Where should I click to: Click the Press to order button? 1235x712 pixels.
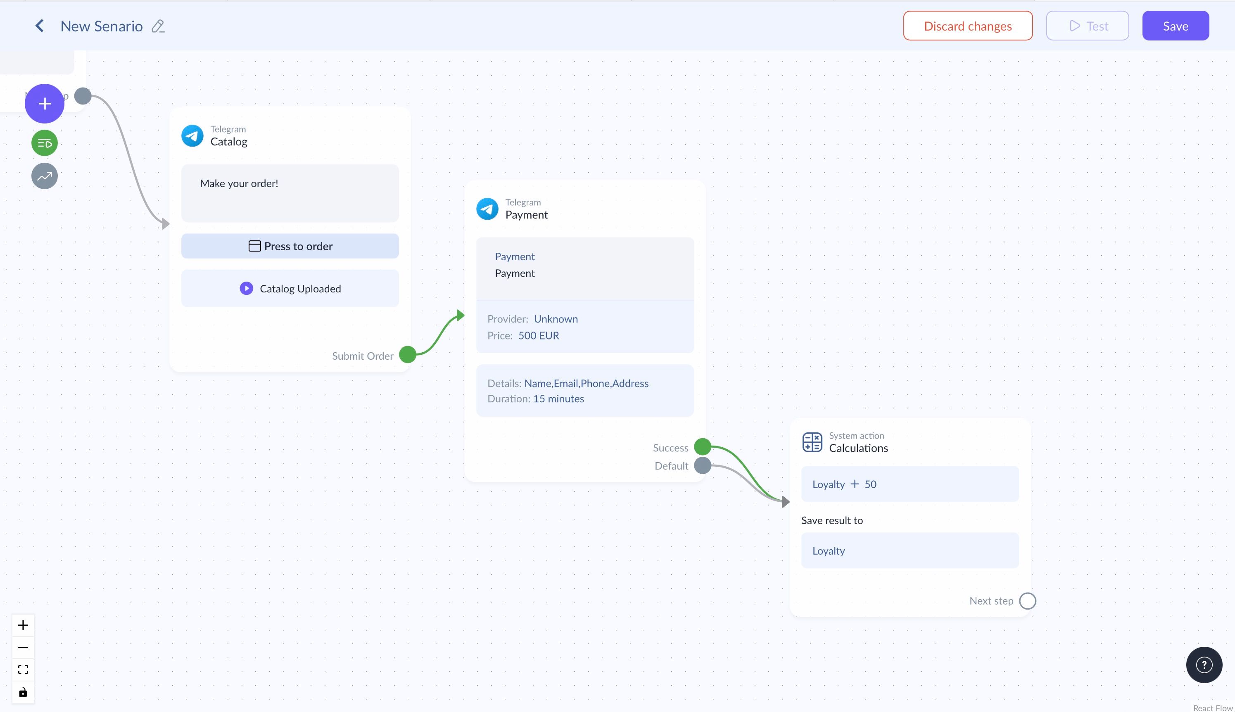click(x=290, y=246)
